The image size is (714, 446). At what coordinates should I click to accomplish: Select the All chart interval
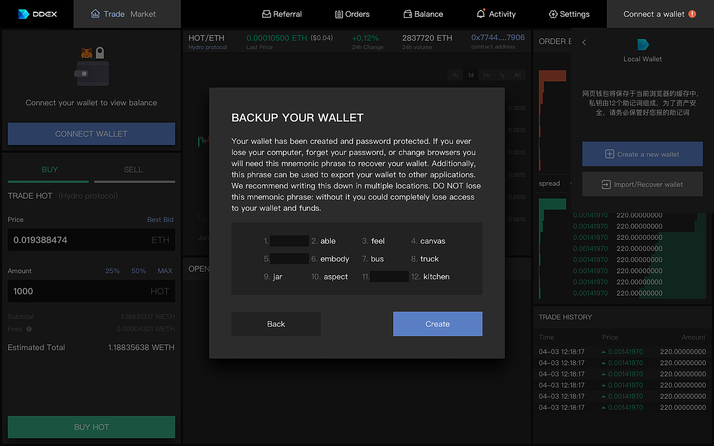point(518,75)
